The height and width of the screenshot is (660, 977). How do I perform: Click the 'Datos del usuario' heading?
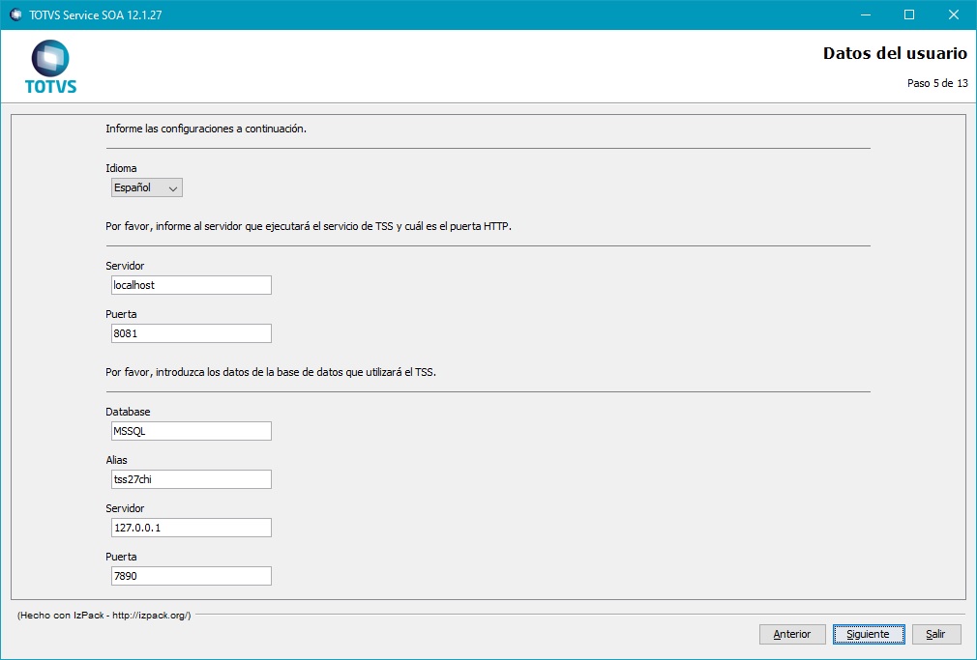coord(895,53)
